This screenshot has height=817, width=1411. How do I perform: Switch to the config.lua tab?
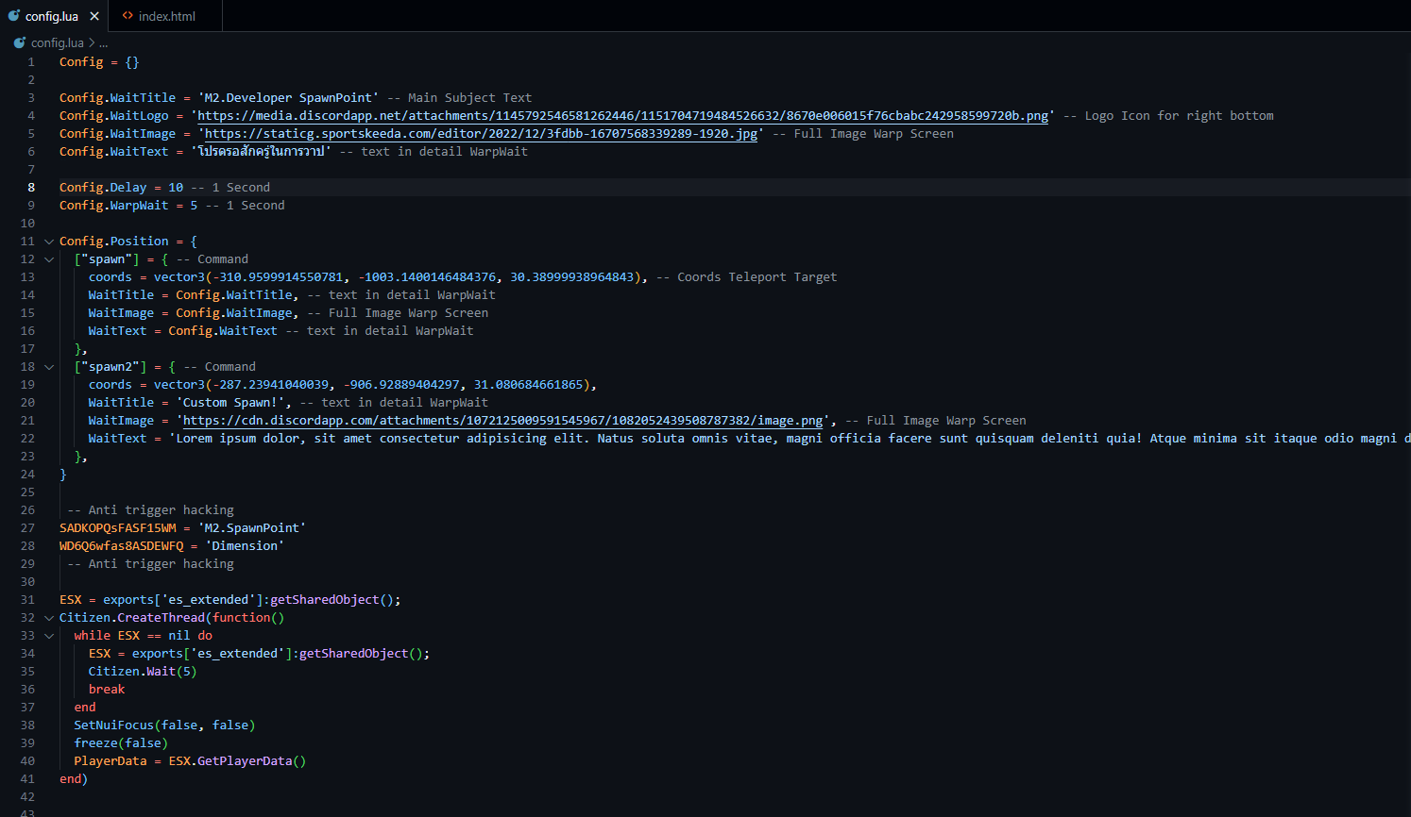tap(53, 16)
